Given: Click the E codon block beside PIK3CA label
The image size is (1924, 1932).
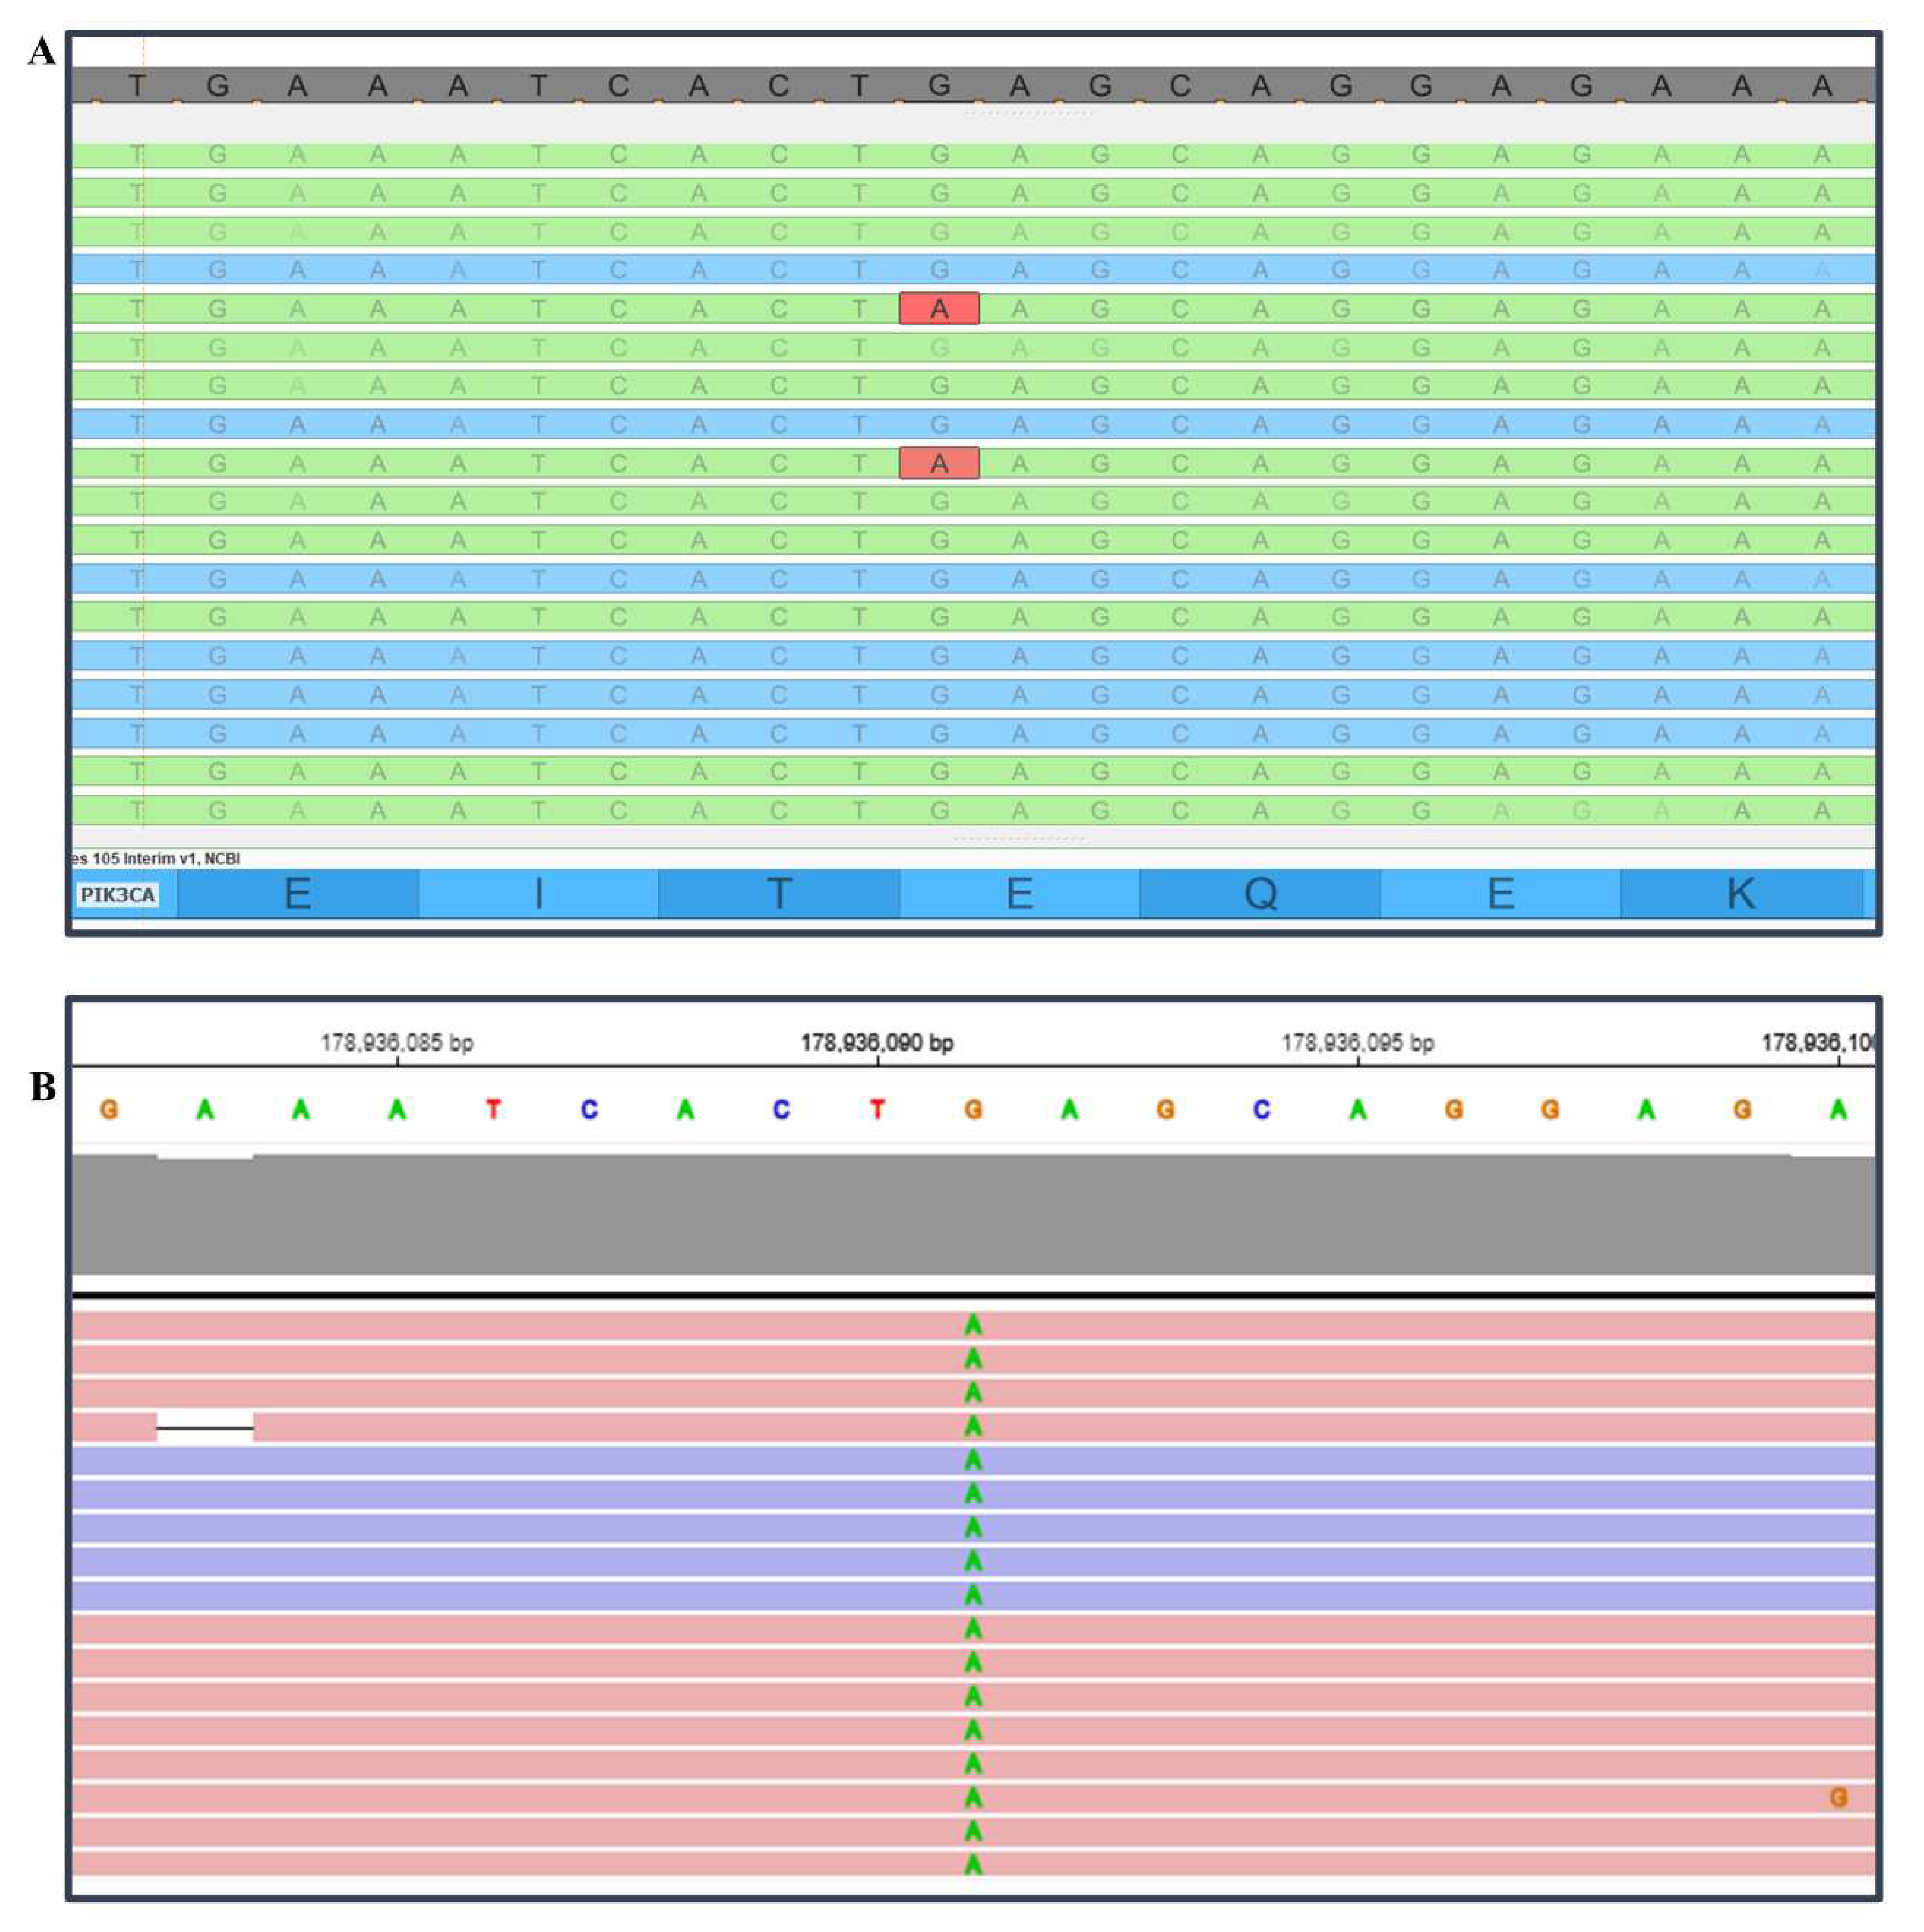Looking at the screenshot, I should coord(298,894).
